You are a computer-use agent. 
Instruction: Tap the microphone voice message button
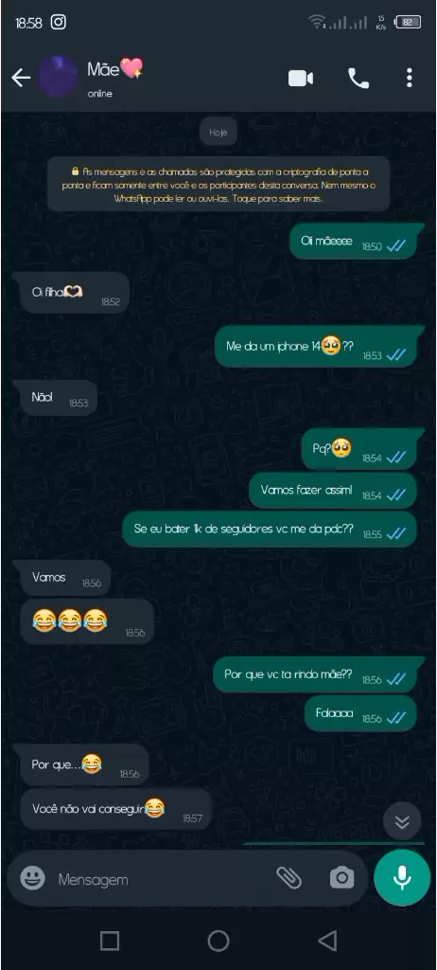pos(402,877)
